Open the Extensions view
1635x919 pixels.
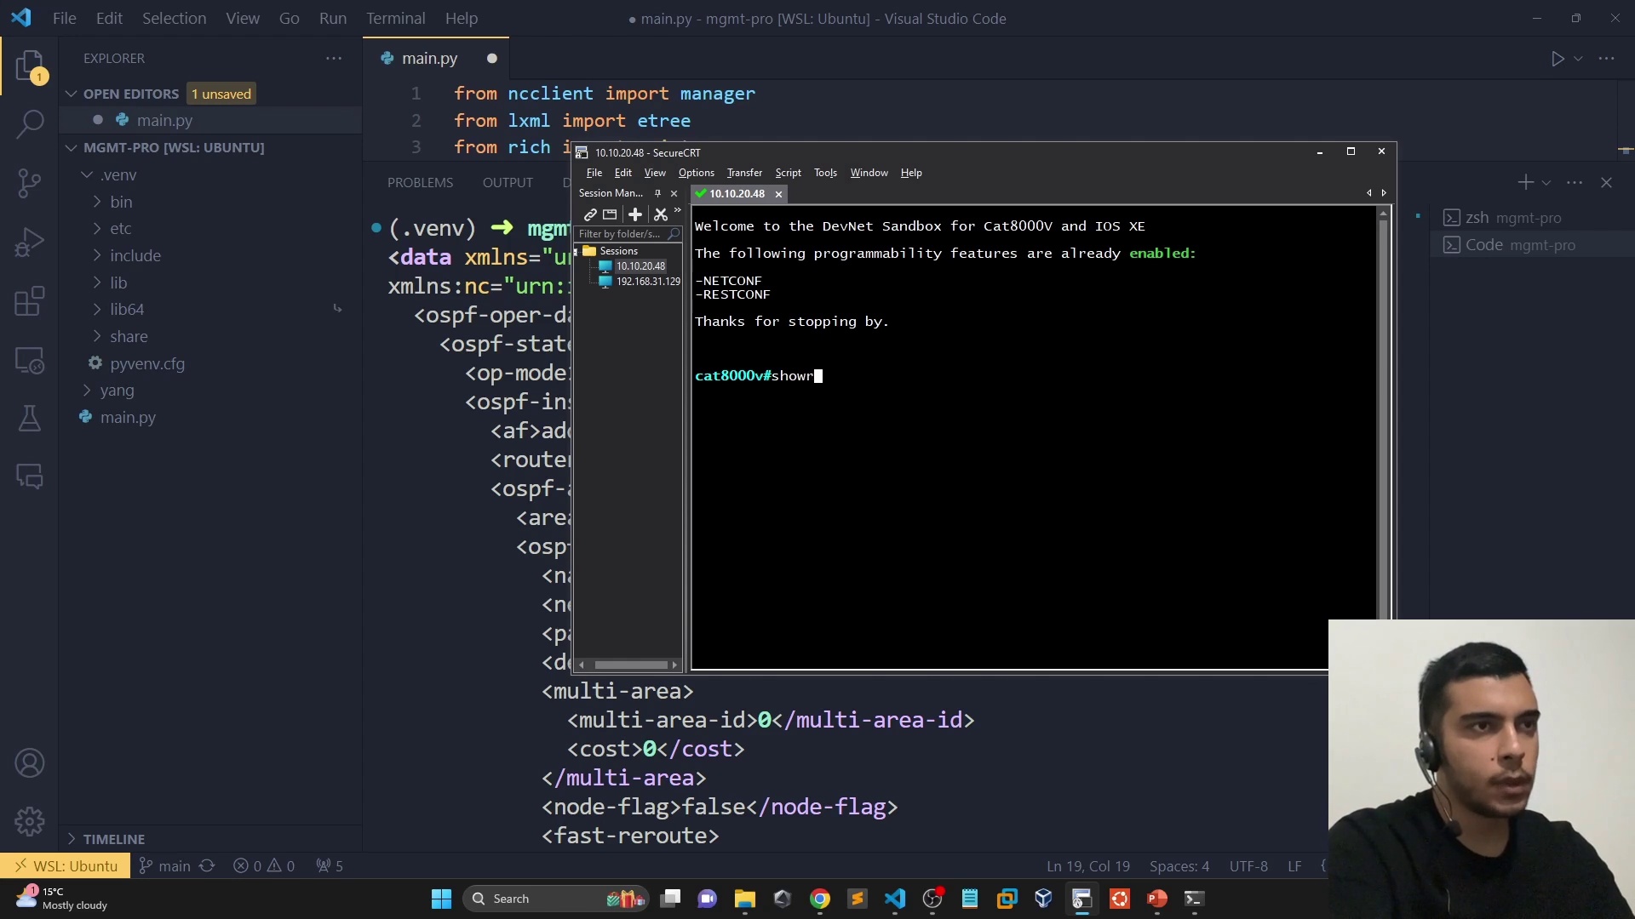click(30, 300)
